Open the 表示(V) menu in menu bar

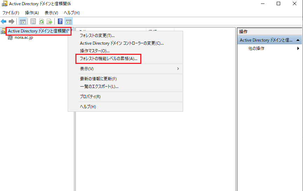click(x=52, y=13)
